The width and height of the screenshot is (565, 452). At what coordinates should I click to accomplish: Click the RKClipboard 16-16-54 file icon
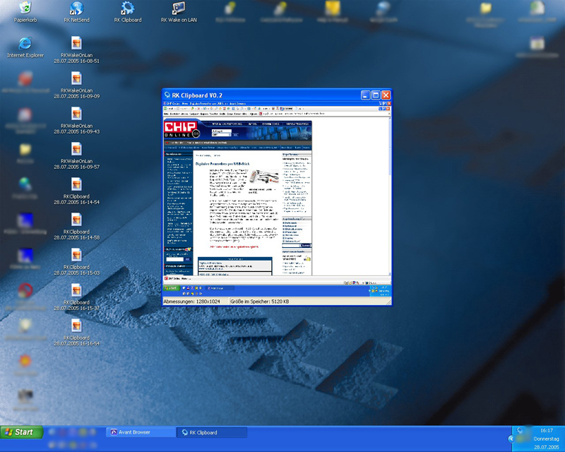(76, 325)
